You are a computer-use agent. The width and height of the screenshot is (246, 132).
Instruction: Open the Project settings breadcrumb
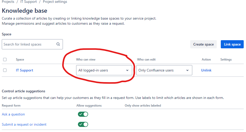point(55,2)
